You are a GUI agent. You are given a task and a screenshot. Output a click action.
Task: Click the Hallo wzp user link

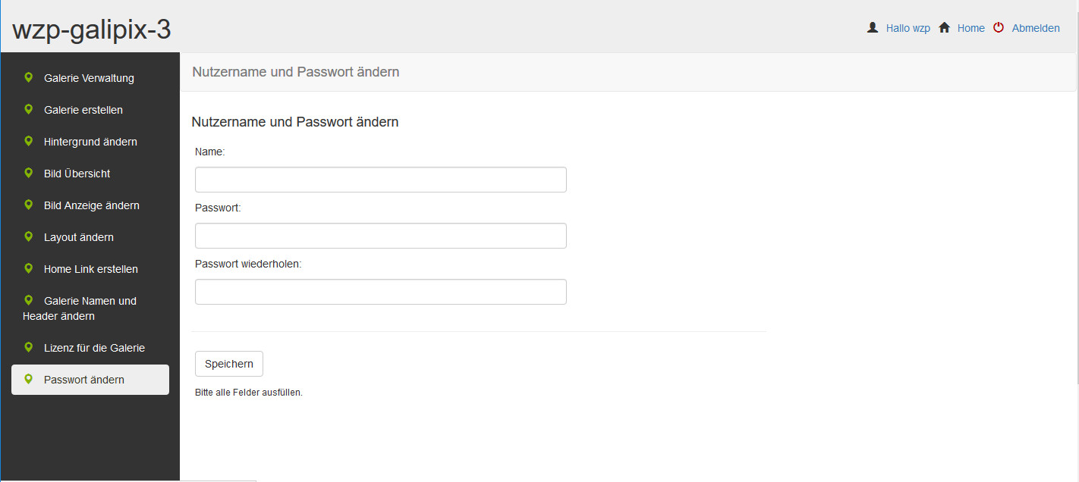(x=908, y=28)
